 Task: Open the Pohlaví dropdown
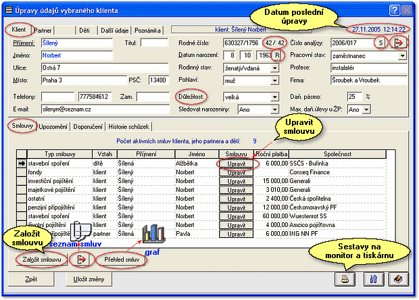[x=276, y=81]
